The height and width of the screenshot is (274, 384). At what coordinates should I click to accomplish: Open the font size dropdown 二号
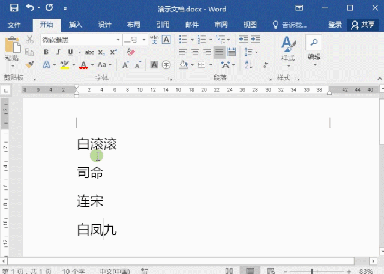(144, 40)
